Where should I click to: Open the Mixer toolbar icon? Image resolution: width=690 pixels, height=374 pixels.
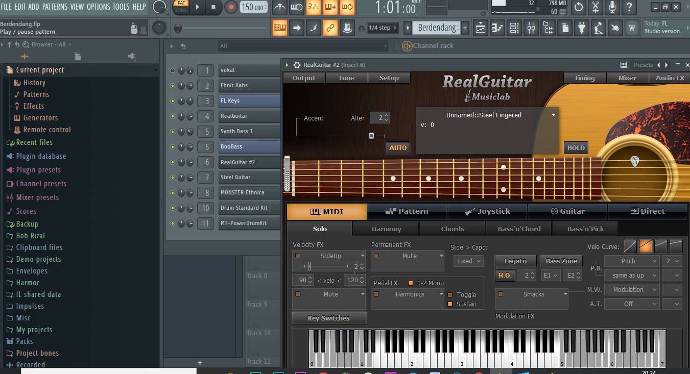531,28
